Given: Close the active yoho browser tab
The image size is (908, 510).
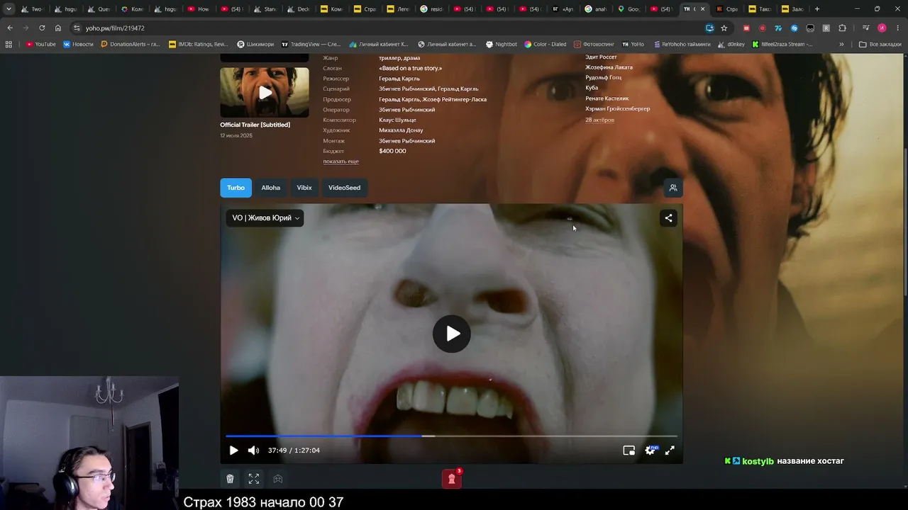Looking at the screenshot, I should (x=702, y=9).
